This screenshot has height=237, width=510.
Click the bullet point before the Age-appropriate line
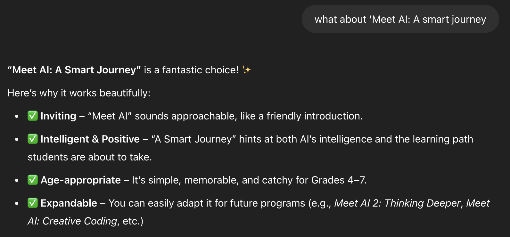(17, 180)
